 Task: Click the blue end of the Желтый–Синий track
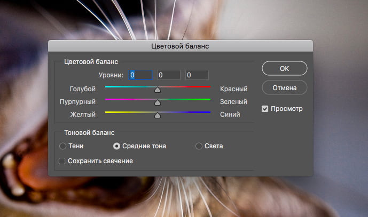(x=208, y=112)
